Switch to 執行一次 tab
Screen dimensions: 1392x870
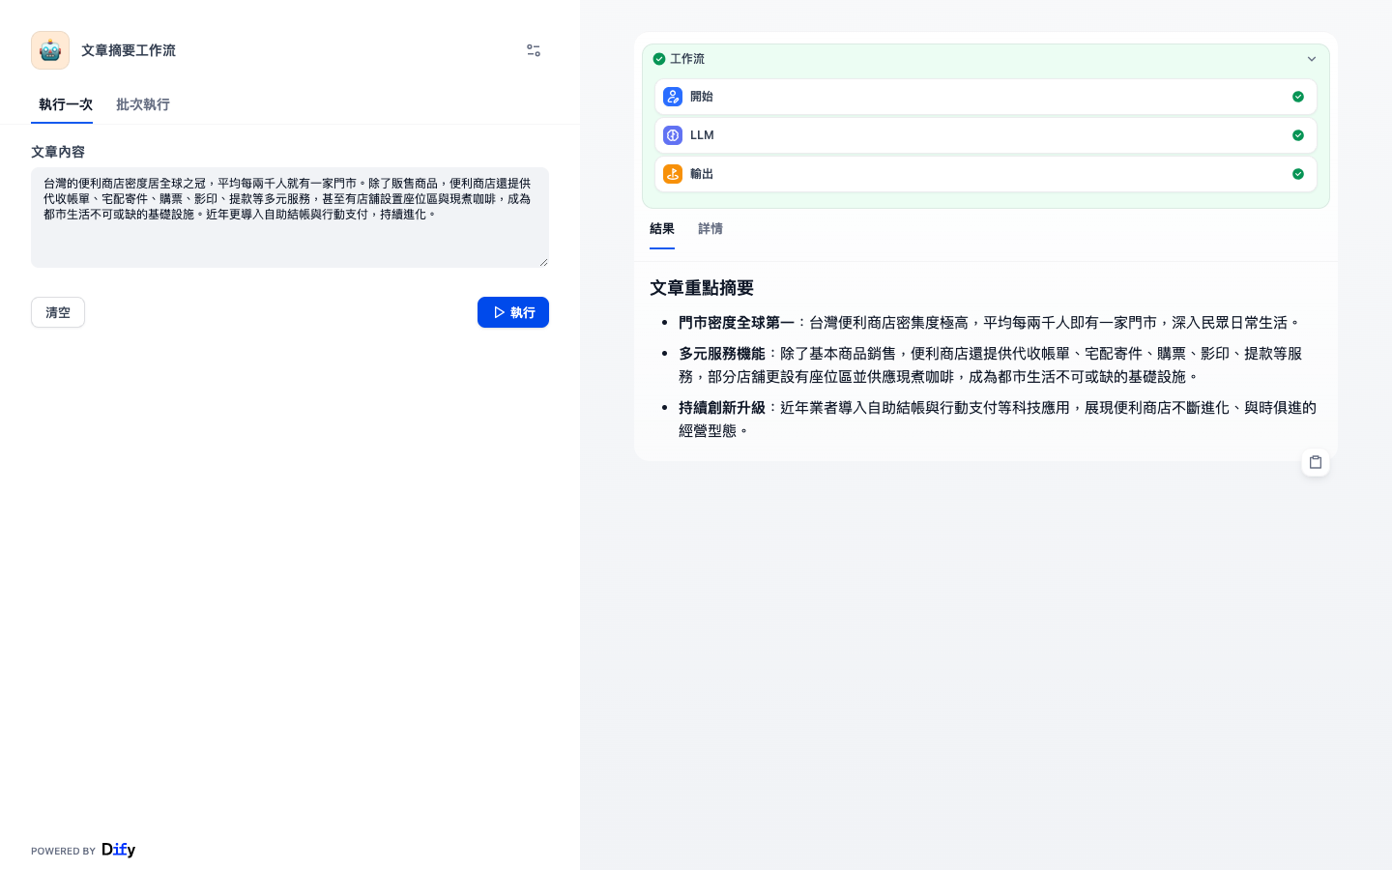[x=66, y=104]
